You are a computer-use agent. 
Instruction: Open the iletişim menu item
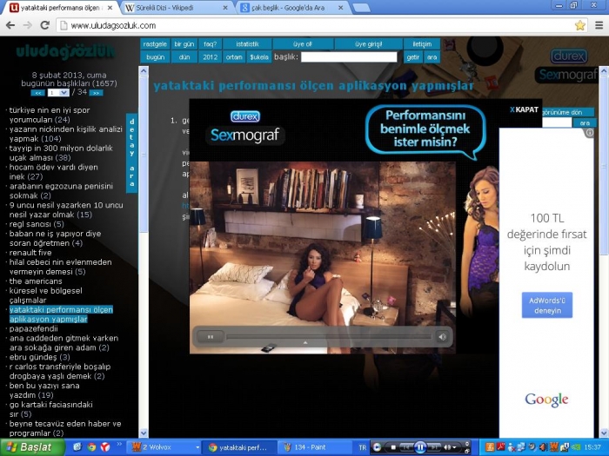coord(422,44)
